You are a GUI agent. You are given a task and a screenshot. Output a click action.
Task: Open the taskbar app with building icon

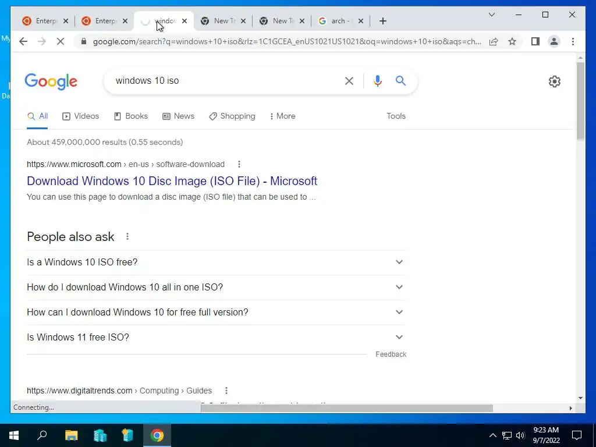tap(100, 435)
